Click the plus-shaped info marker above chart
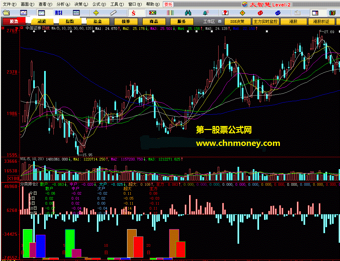The height and width of the screenshot is (261, 340). (x=71, y=32)
